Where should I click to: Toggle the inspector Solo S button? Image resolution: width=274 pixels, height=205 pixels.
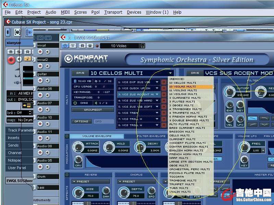coord(19,52)
